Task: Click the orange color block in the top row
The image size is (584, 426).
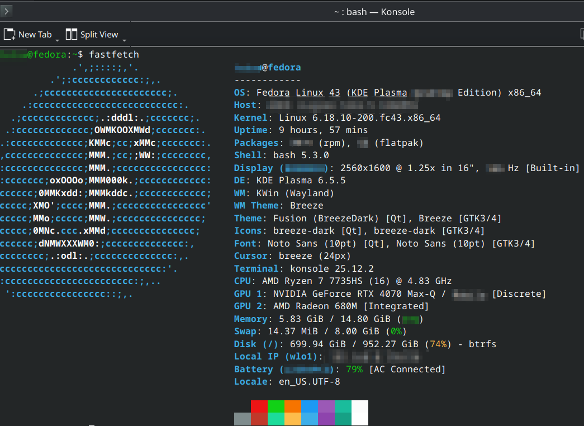Action: click(x=293, y=406)
